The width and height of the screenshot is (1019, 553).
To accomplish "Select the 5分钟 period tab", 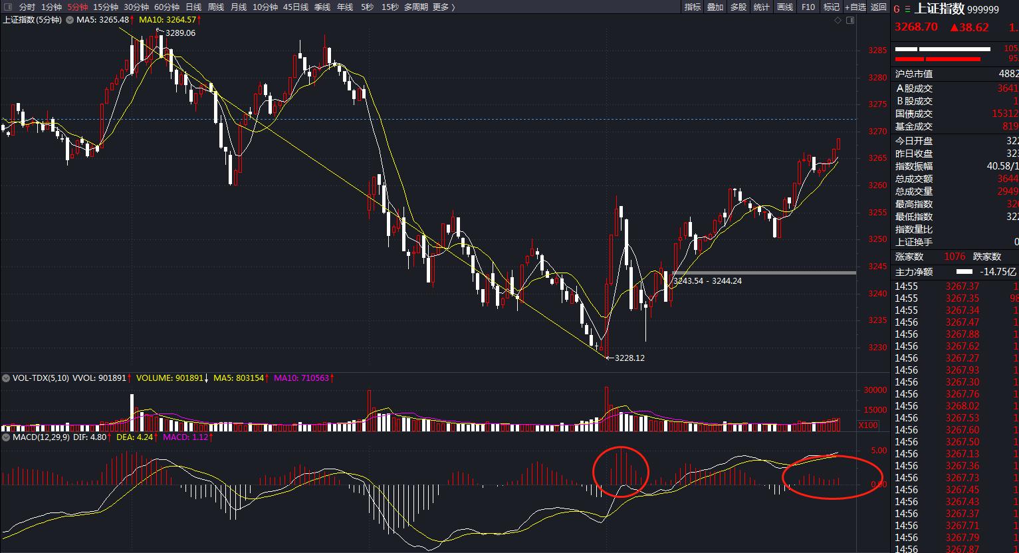I will click(77, 7).
